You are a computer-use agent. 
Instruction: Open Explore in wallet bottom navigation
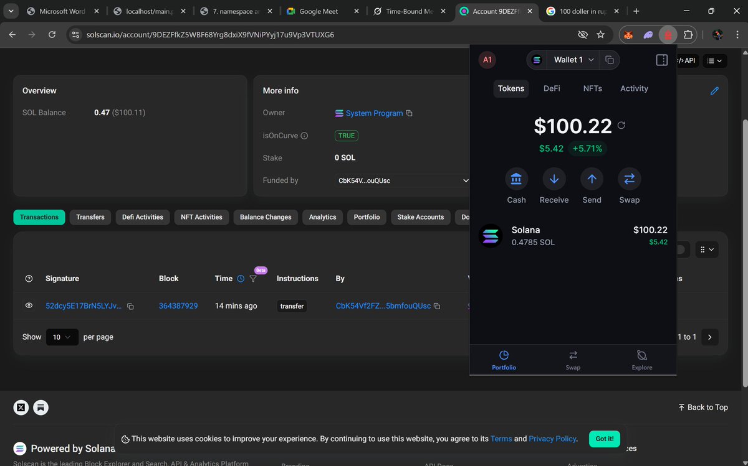(642, 360)
